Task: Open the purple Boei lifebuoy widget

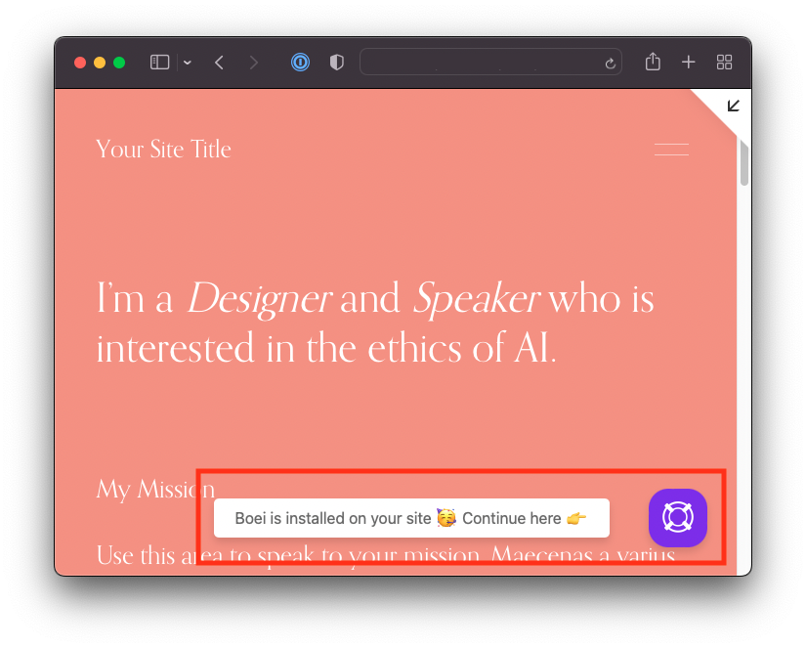Action: 677,517
